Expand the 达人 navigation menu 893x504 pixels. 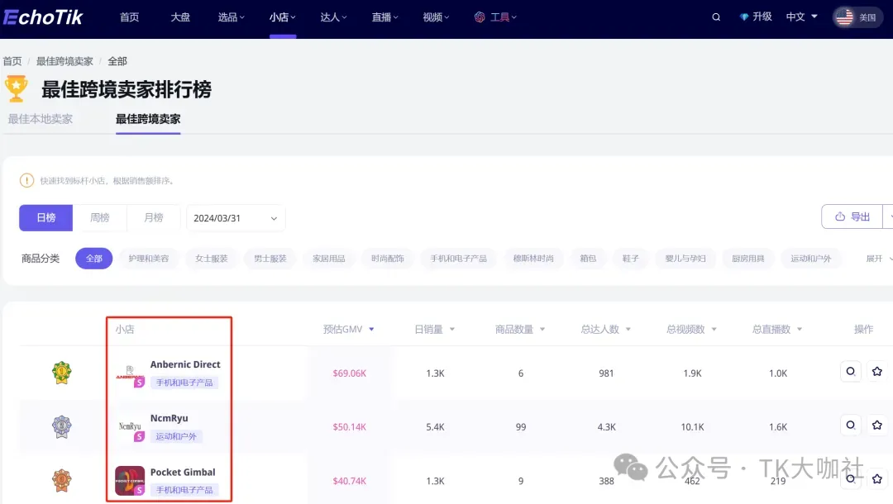coord(333,17)
